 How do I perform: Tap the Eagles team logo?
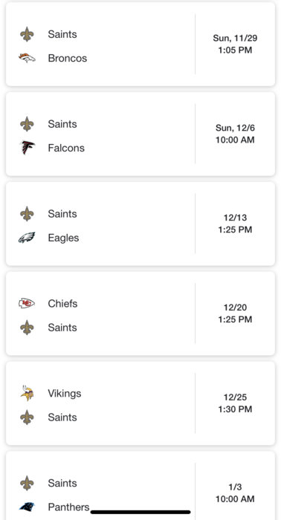tap(27, 238)
